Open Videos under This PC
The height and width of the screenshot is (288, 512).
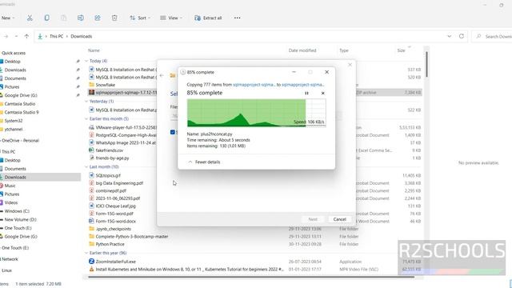9,202
